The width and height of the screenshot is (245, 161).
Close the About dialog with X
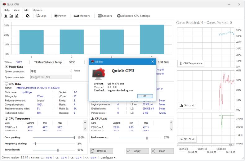tap(153, 62)
